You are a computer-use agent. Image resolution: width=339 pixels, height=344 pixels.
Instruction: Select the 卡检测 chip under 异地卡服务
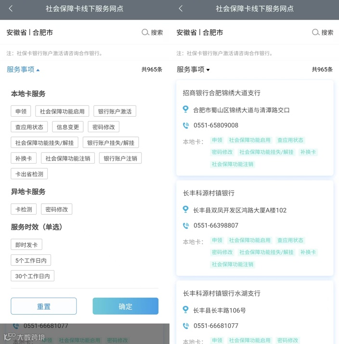point(24,209)
